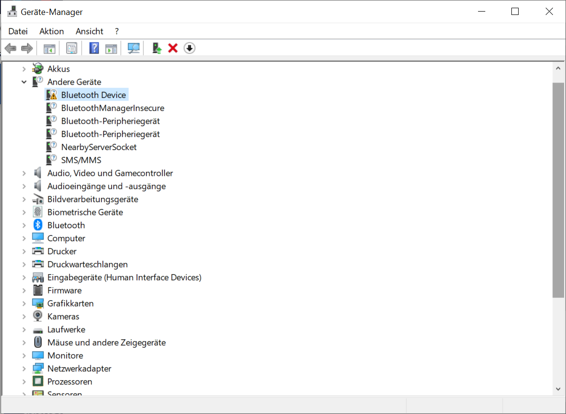Scan for hardware changes icon
The image size is (566, 414).
click(x=133, y=48)
